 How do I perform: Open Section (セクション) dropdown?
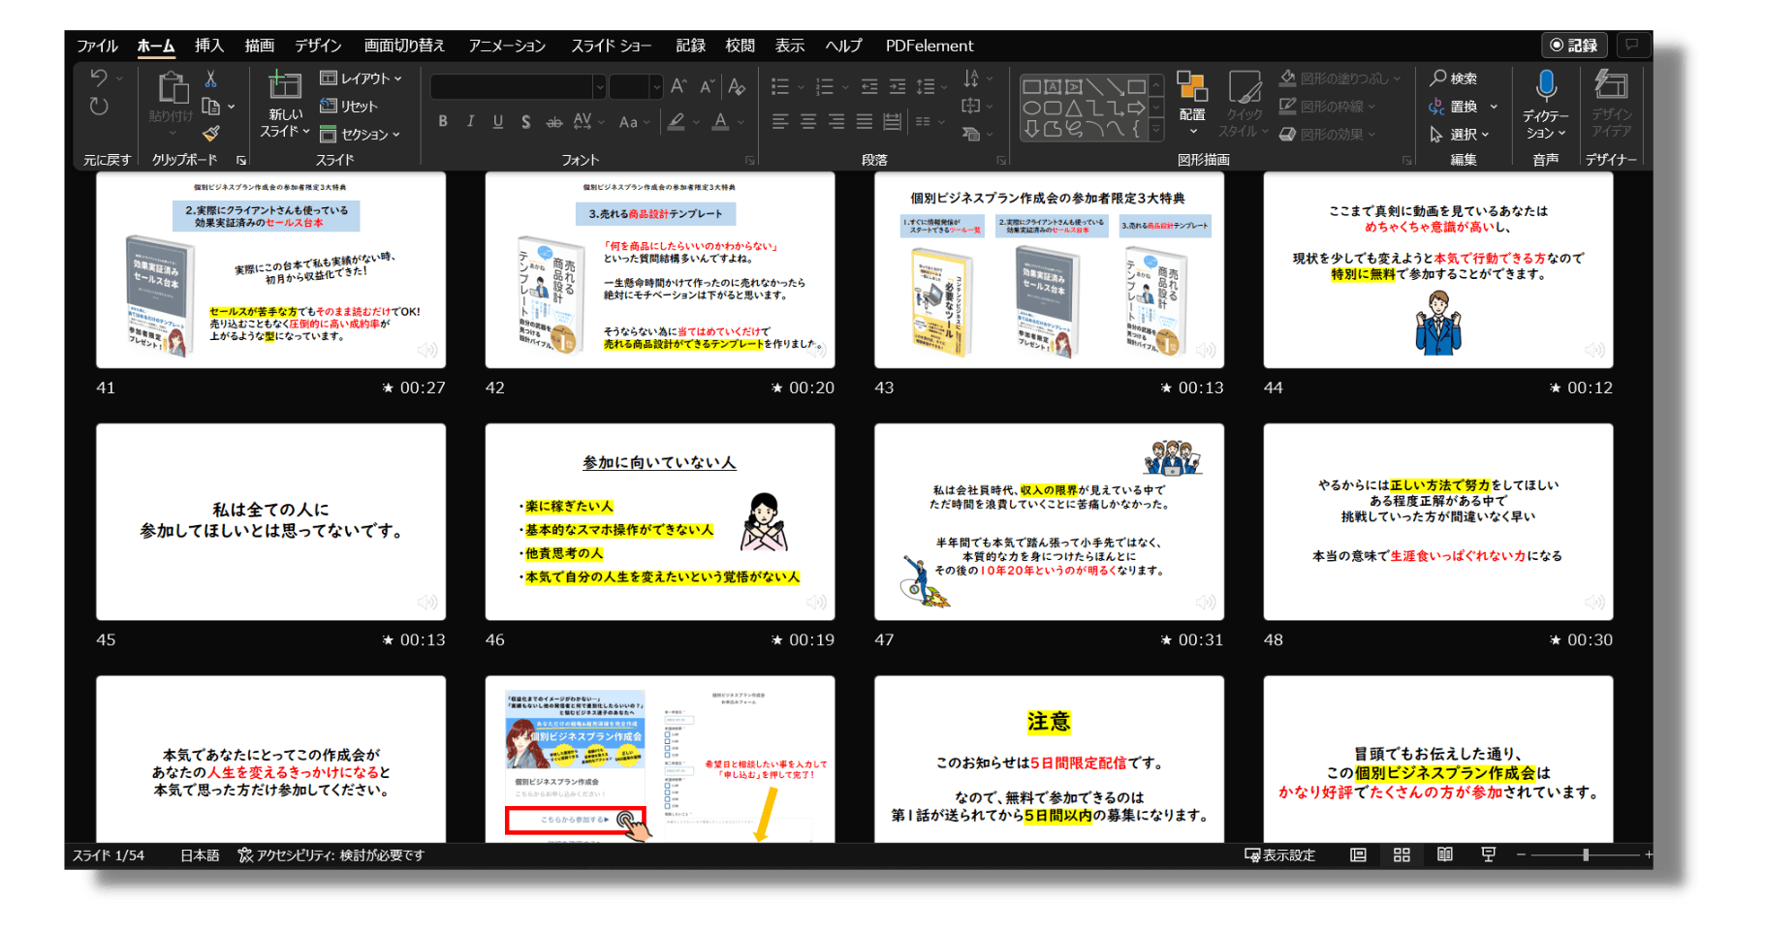coord(361,135)
